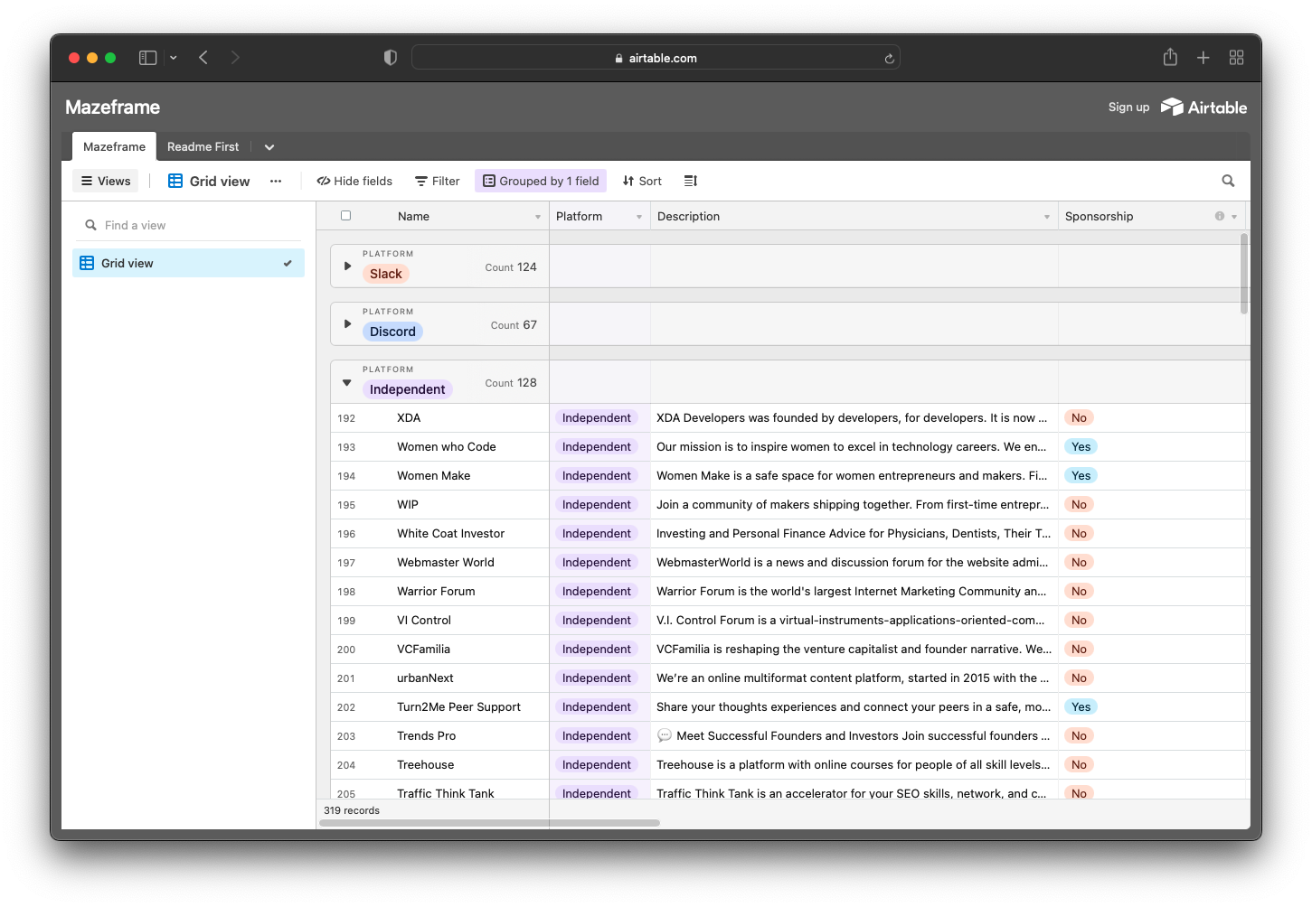Open a new browser tab with plus
1312x907 pixels.
1203,58
